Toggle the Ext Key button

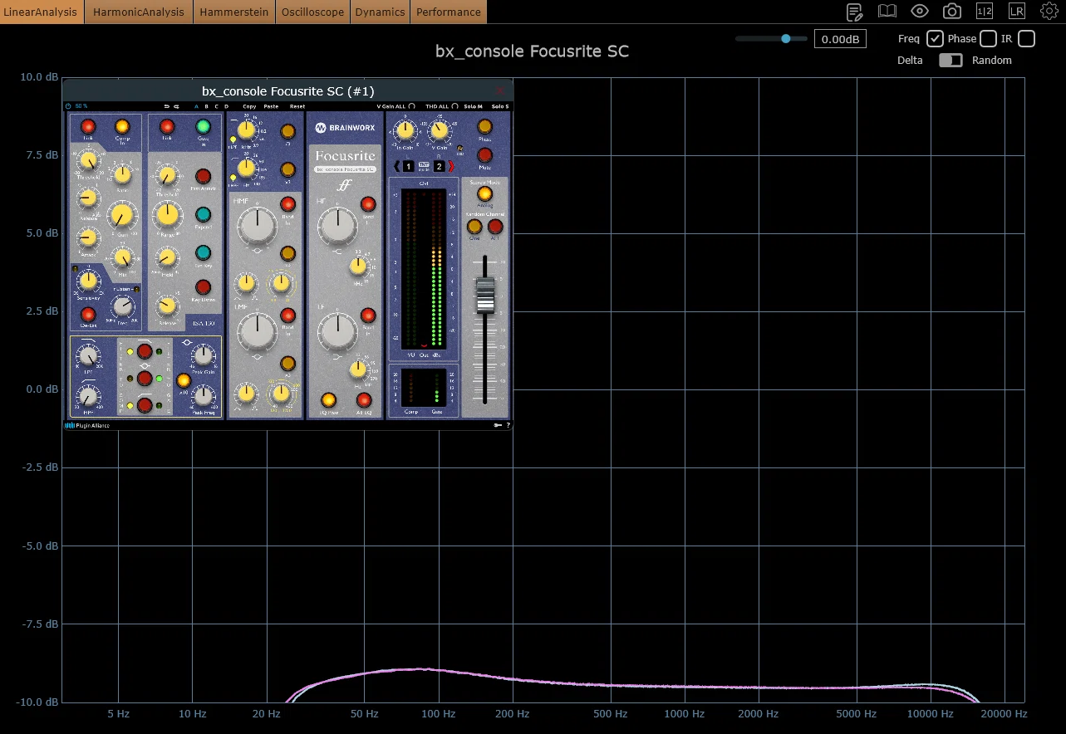pos(203,252)
